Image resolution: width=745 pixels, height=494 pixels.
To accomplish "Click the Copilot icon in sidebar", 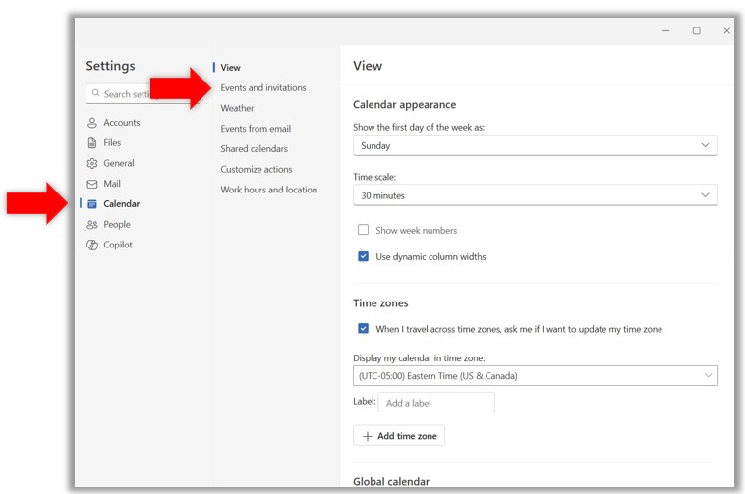I will tap(92, 246).
